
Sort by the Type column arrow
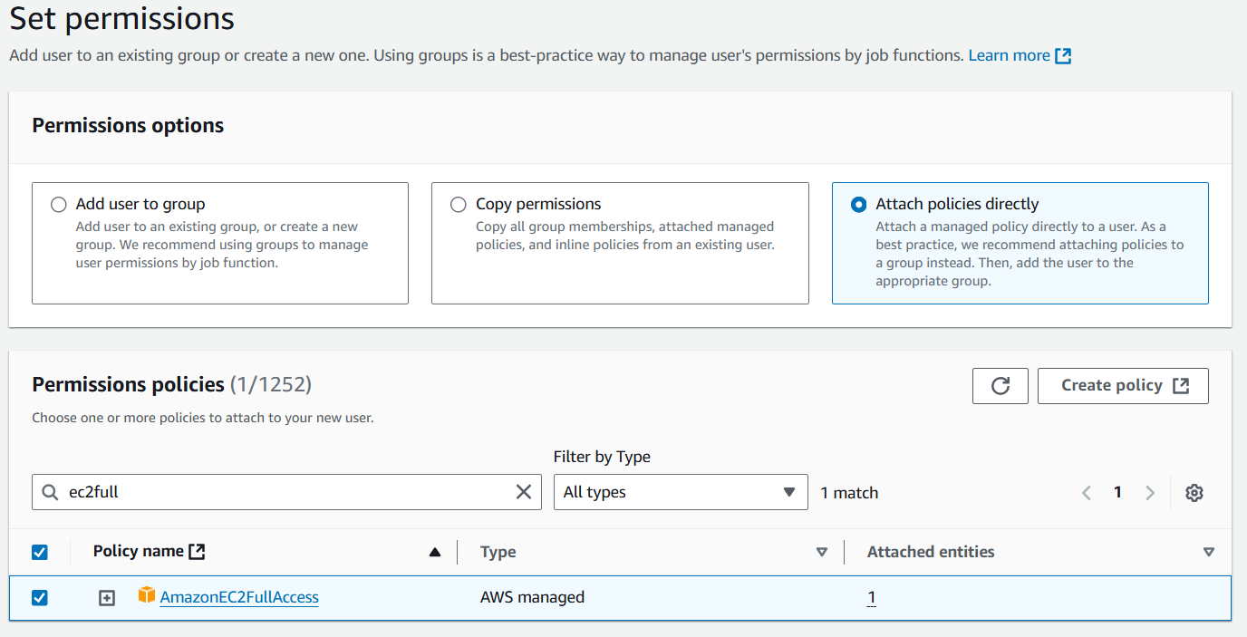[822, 552]
